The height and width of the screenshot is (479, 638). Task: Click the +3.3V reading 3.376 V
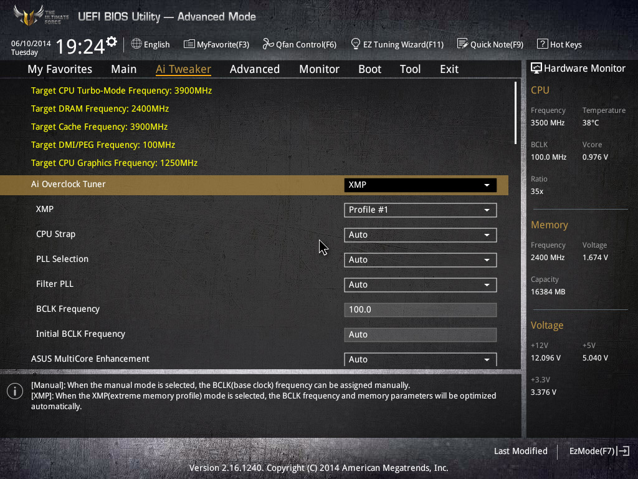[543, 392]
